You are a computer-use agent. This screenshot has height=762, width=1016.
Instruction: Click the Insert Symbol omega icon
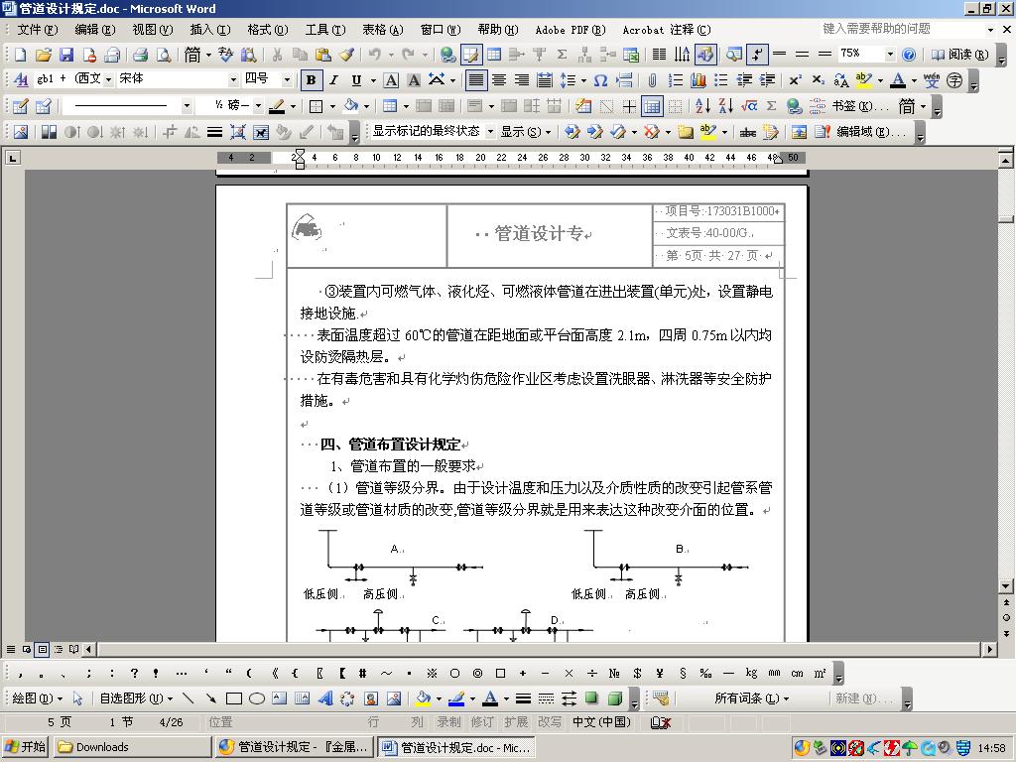pyautogui.click(x=600, y=80)
